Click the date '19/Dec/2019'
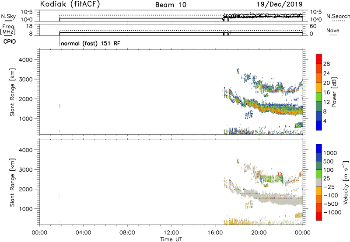Screen dimensions: 350x242 point(280,4)
